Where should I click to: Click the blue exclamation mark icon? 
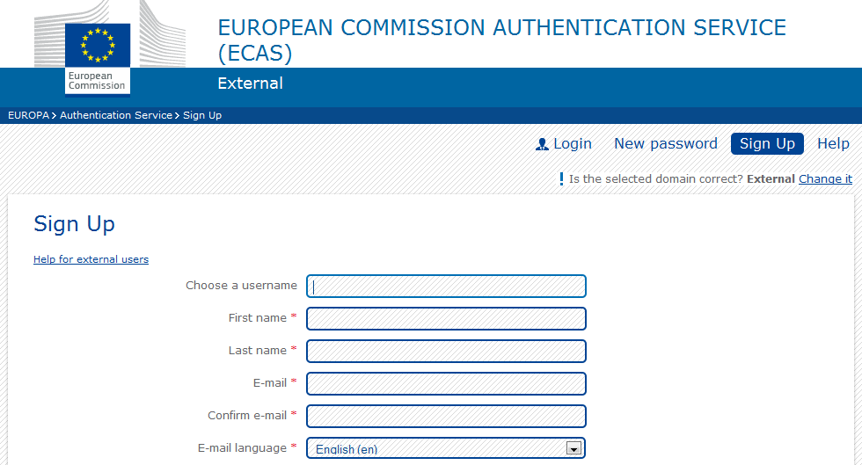point(561,178)
